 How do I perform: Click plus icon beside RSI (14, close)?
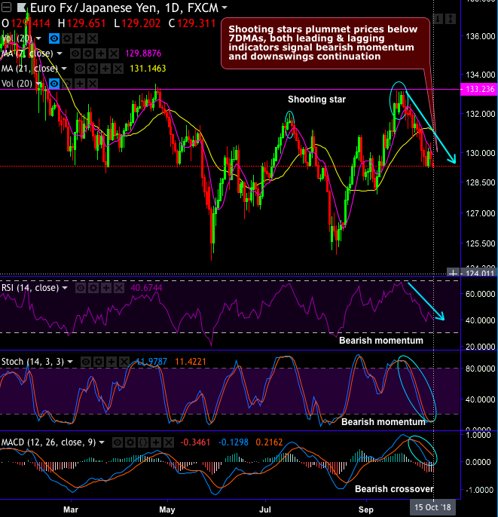(x=106, y=288)
